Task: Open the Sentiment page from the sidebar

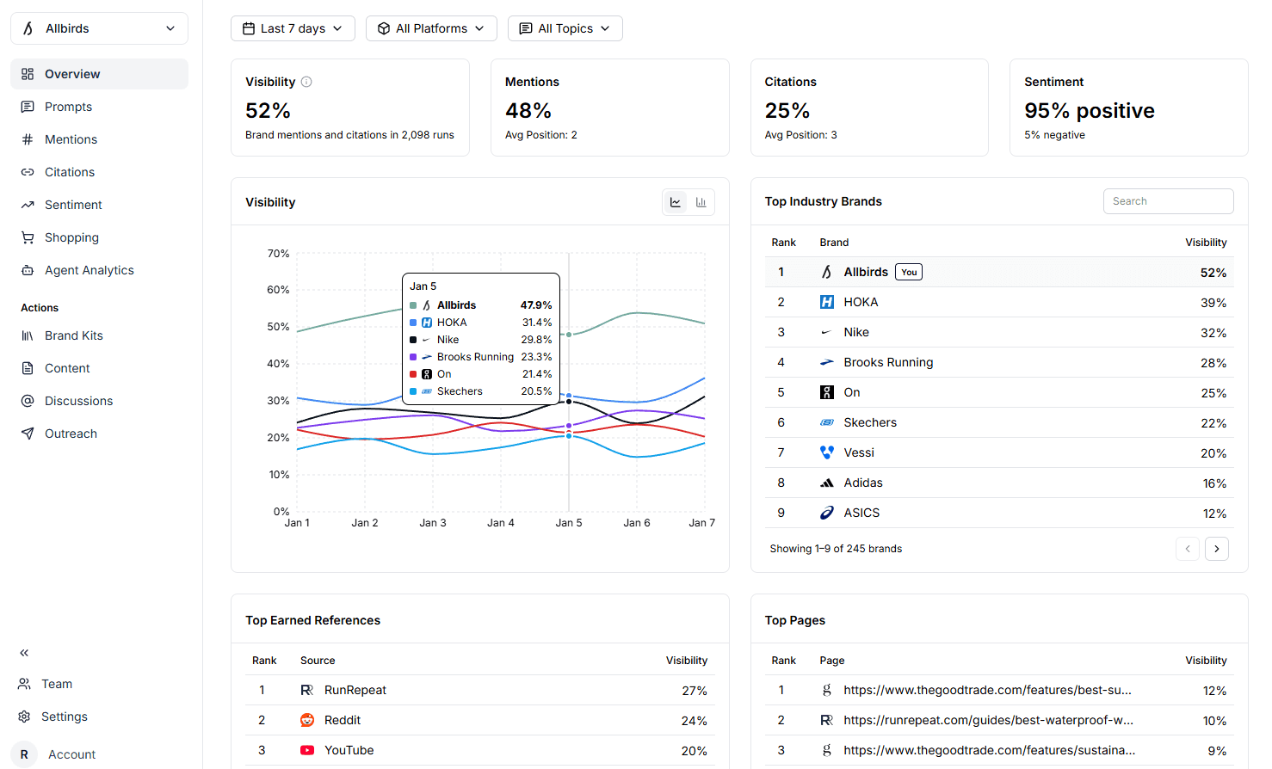Action: tap(71, 204)
